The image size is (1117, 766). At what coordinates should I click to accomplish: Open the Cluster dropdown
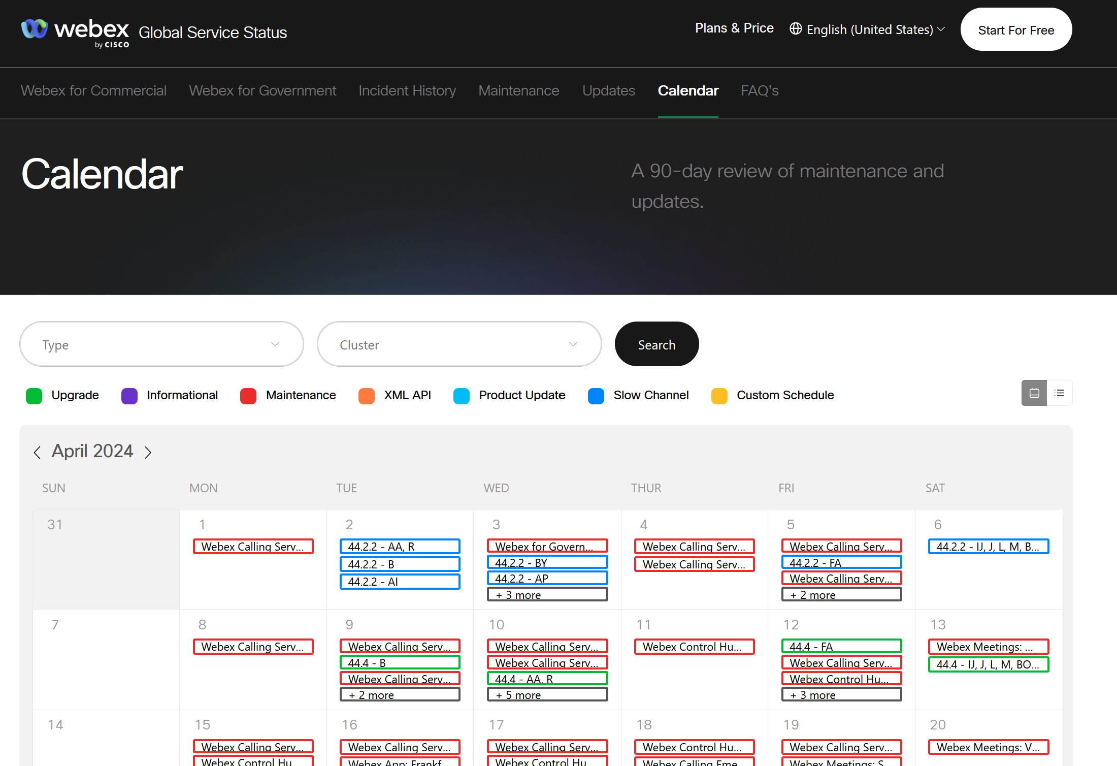coord(459,344)
